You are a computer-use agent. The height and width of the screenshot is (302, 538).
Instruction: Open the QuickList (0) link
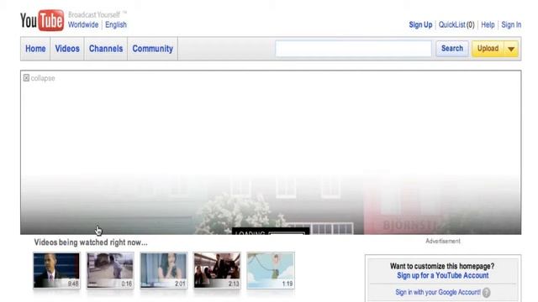456,24
